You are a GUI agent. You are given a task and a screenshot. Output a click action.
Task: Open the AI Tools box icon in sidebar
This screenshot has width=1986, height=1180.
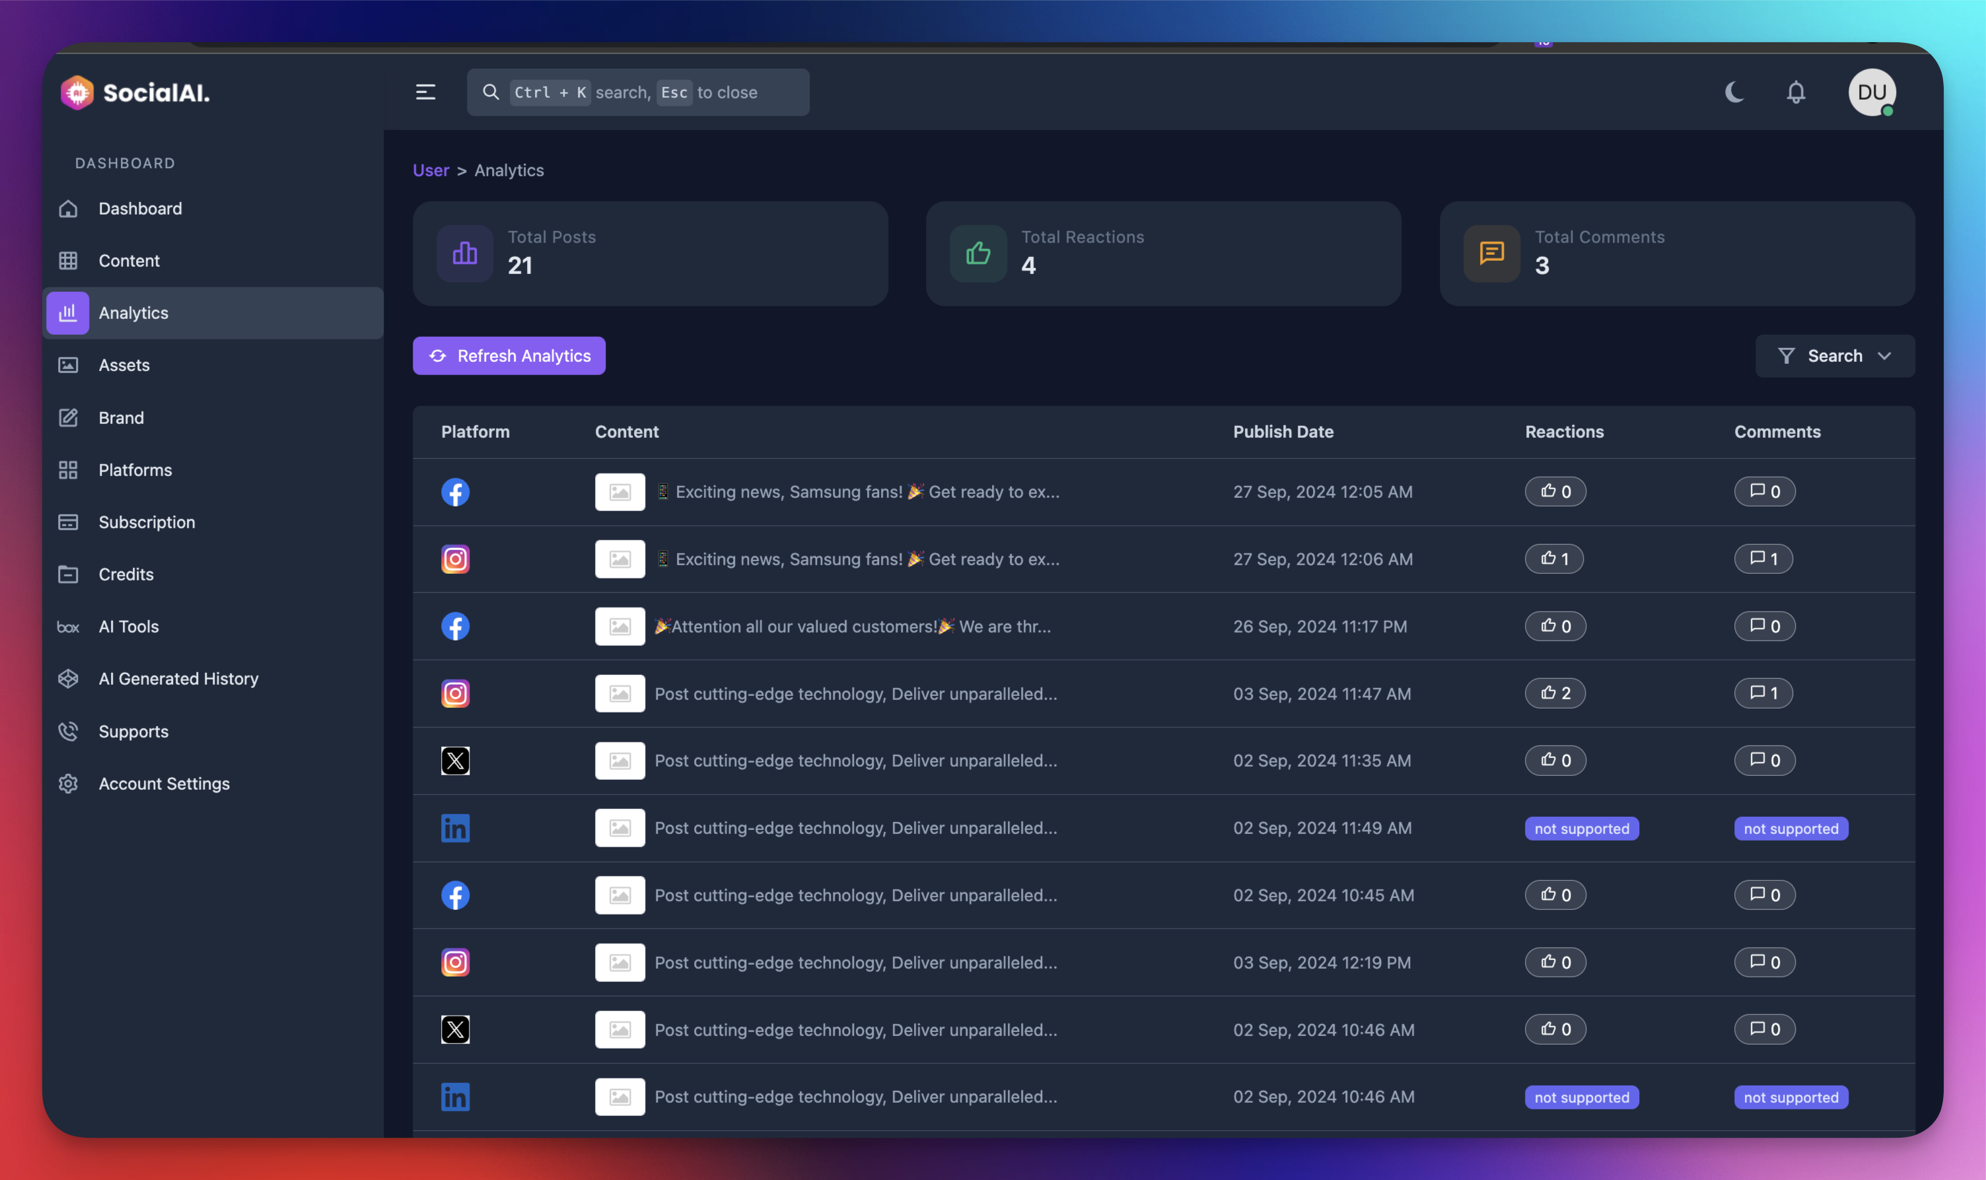pos(69,627)
